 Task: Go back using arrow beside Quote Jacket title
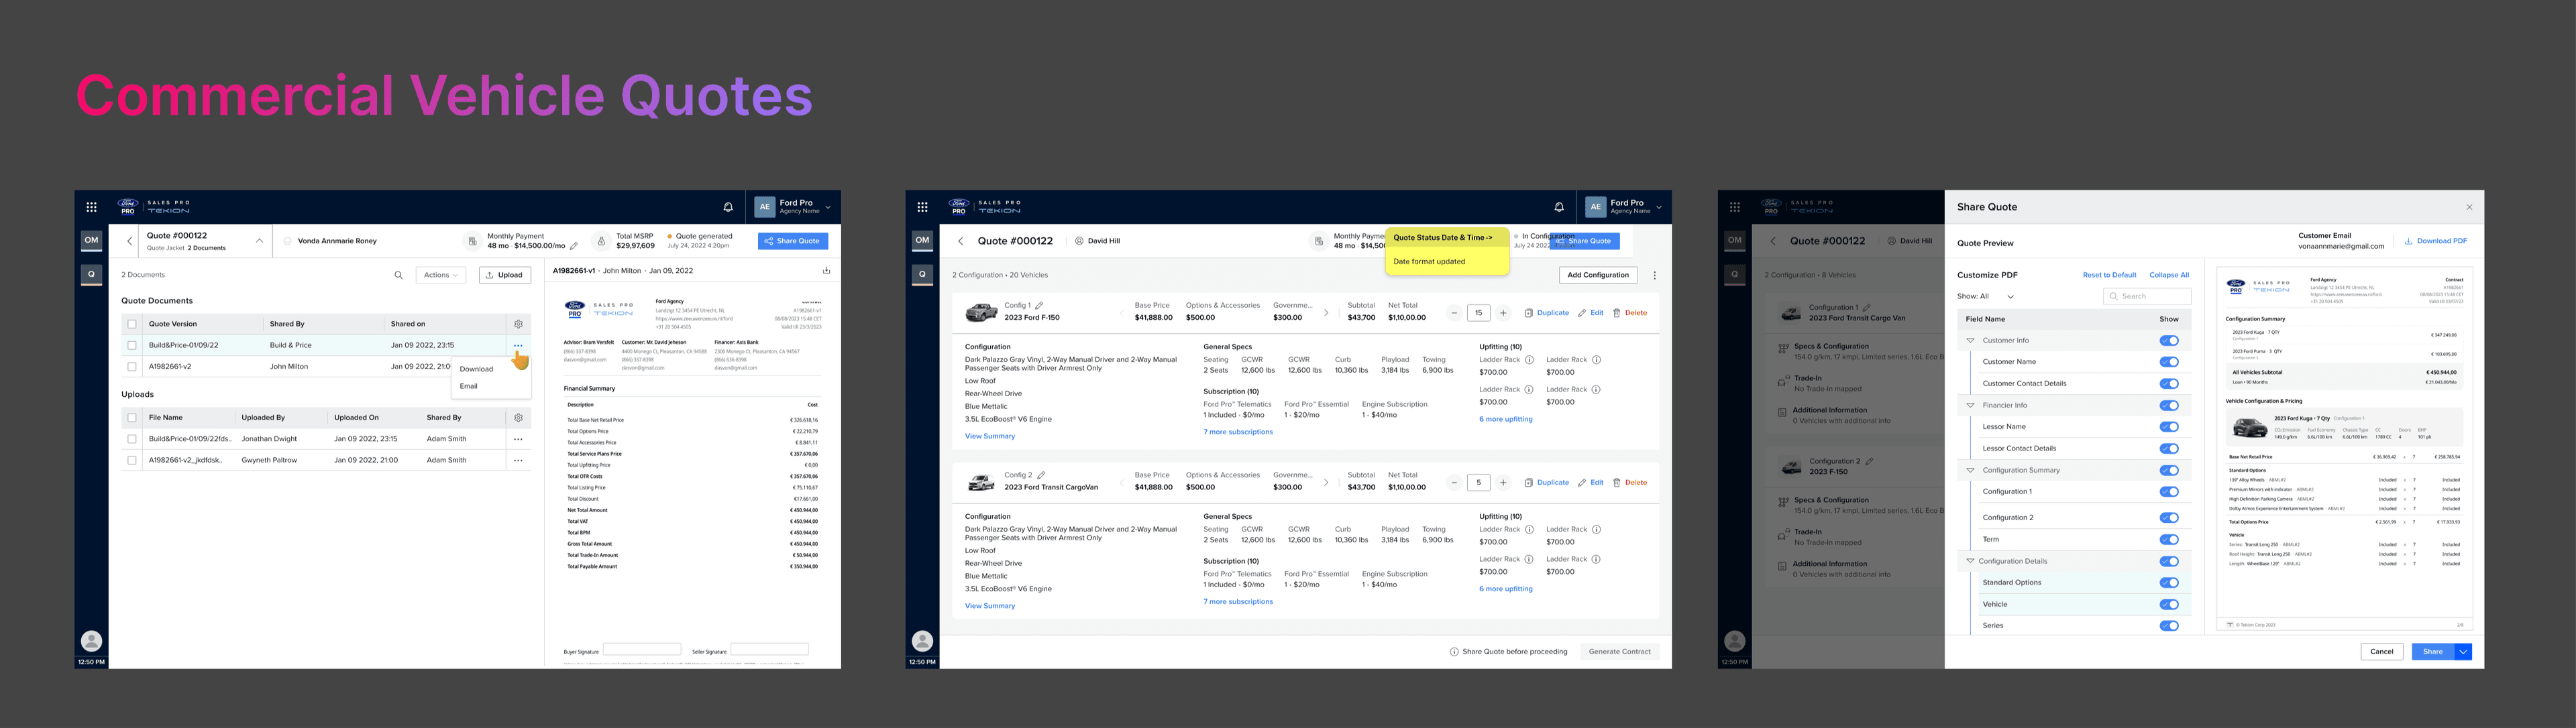pos(129,241)
